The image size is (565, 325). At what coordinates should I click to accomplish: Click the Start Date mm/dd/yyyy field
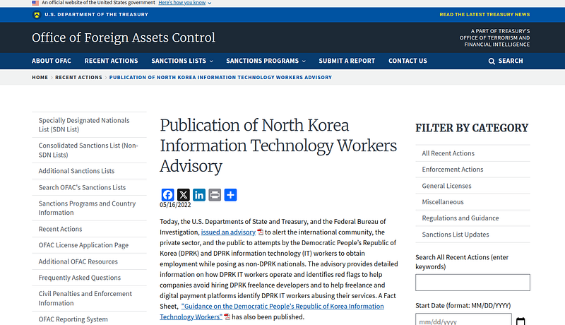point(463,319)
